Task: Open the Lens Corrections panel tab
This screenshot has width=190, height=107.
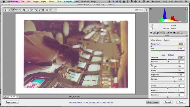Action: 168,32
